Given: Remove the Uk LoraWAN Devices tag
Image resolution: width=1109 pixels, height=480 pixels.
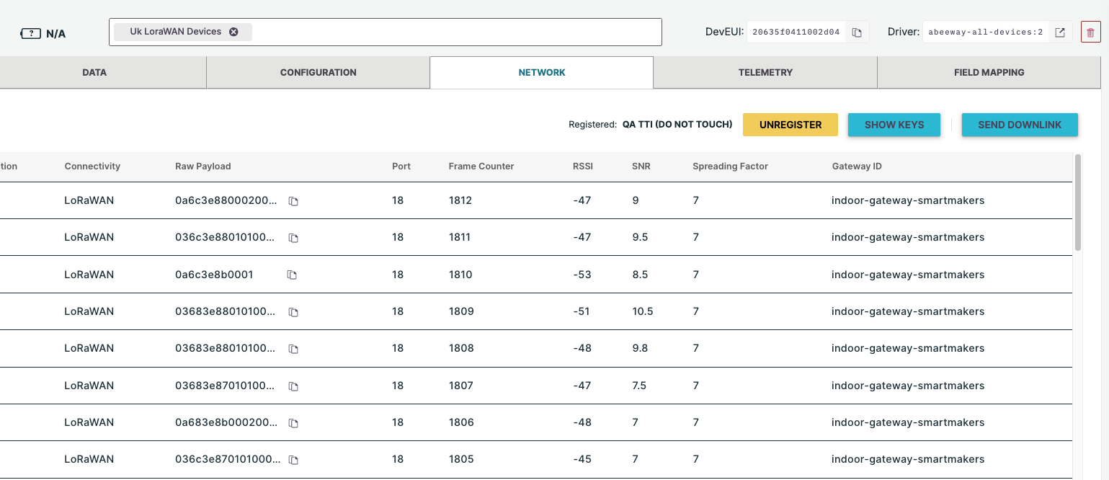Looking at the screenshot, I should (x=233, y=32).
